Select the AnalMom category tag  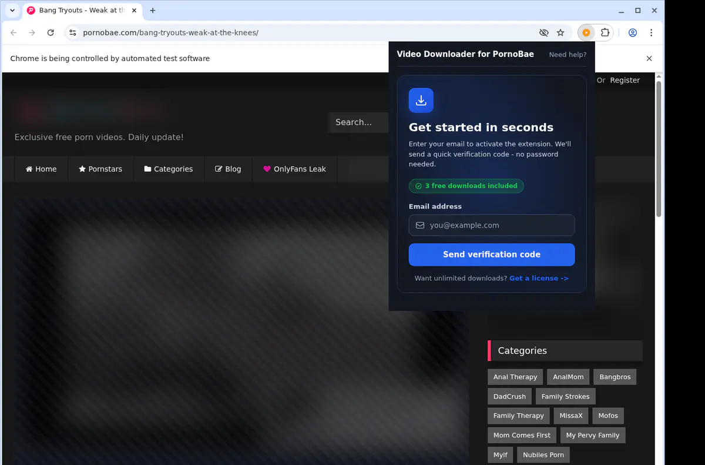click(x=568, y=377)
